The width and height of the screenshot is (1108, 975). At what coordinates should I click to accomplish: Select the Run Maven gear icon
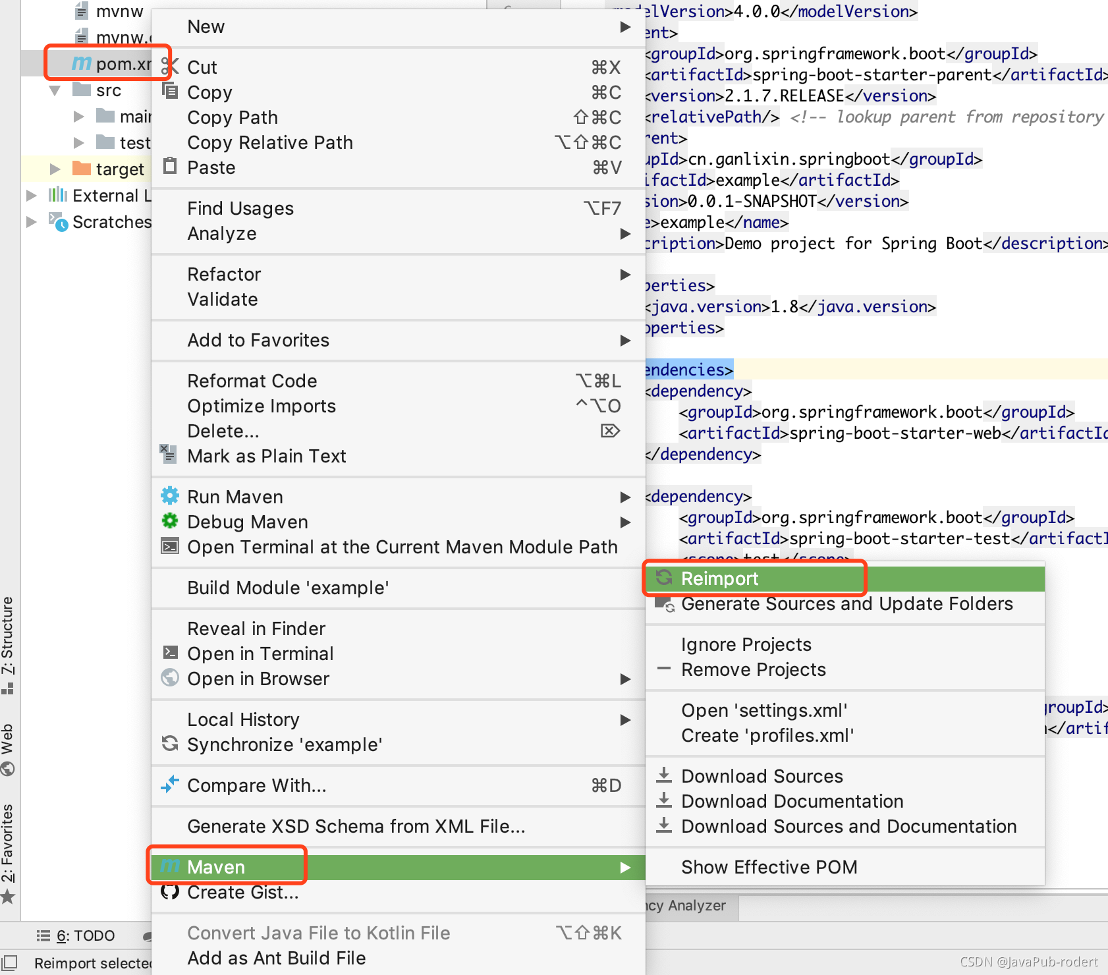point(170,495)
